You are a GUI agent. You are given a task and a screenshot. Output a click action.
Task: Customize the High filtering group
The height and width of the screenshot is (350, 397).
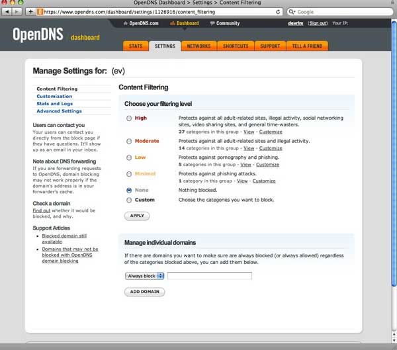(271, 132)
